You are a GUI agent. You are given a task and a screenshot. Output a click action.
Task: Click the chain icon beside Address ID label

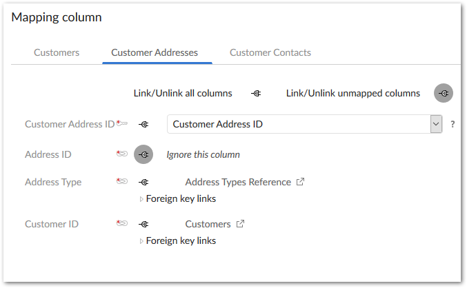tap(122, 154)
